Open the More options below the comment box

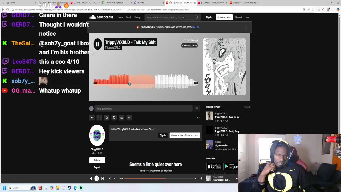coord(129,118)
